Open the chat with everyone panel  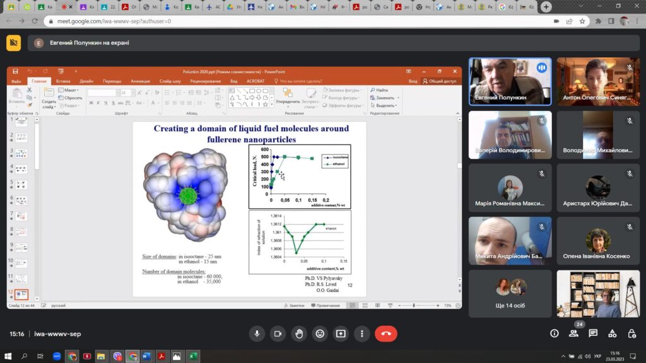(593, 333)
